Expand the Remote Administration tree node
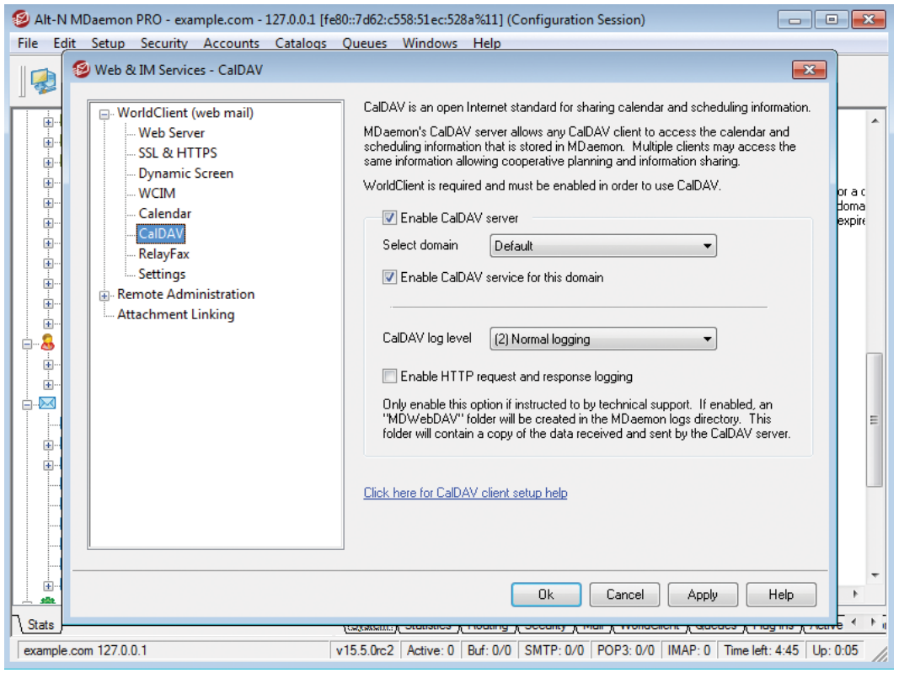The height and width of the screenshot is (673, 899). [x=104, y=295]
